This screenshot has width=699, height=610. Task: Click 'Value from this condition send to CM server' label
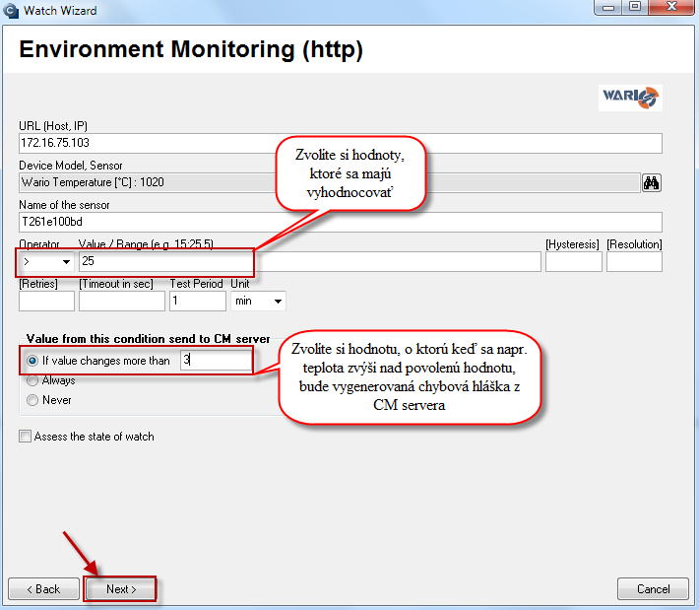[x=148, y=339]
